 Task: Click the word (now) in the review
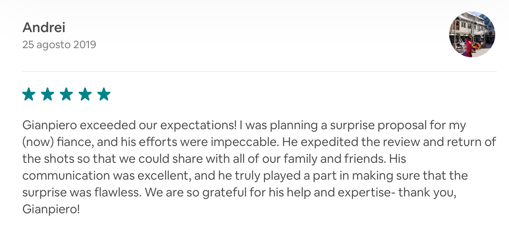coord(38,142)
